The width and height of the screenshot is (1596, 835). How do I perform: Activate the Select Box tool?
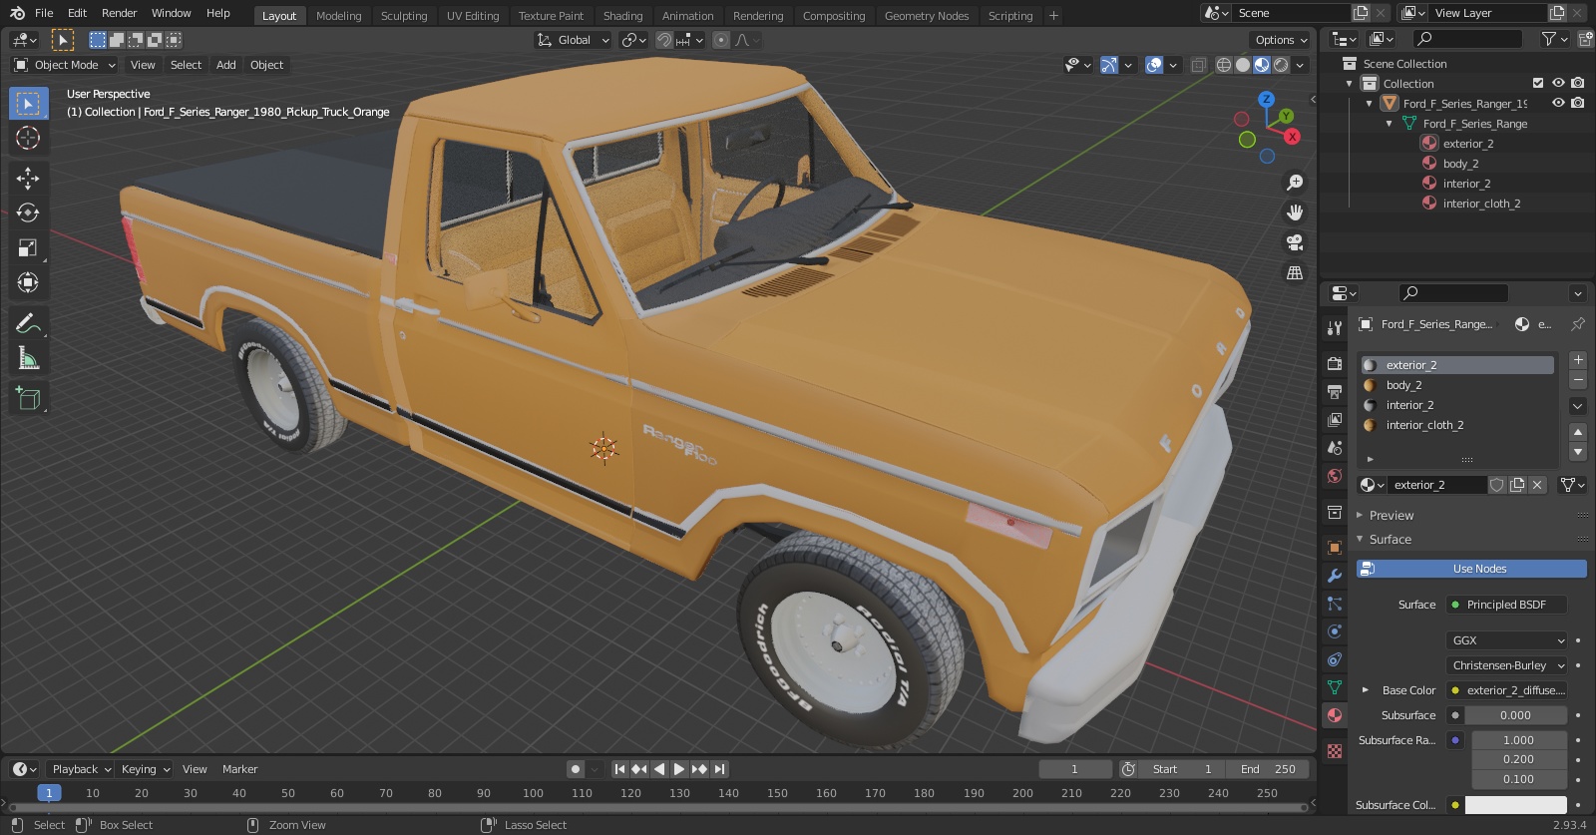click(x=28, y=104)
